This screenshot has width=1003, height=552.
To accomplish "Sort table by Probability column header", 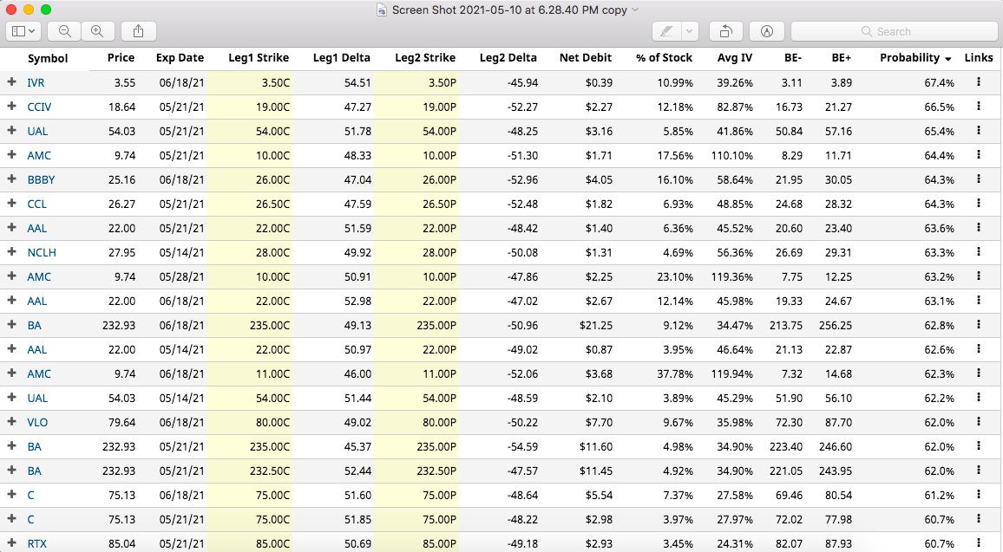I will click(x=914, y=57).
